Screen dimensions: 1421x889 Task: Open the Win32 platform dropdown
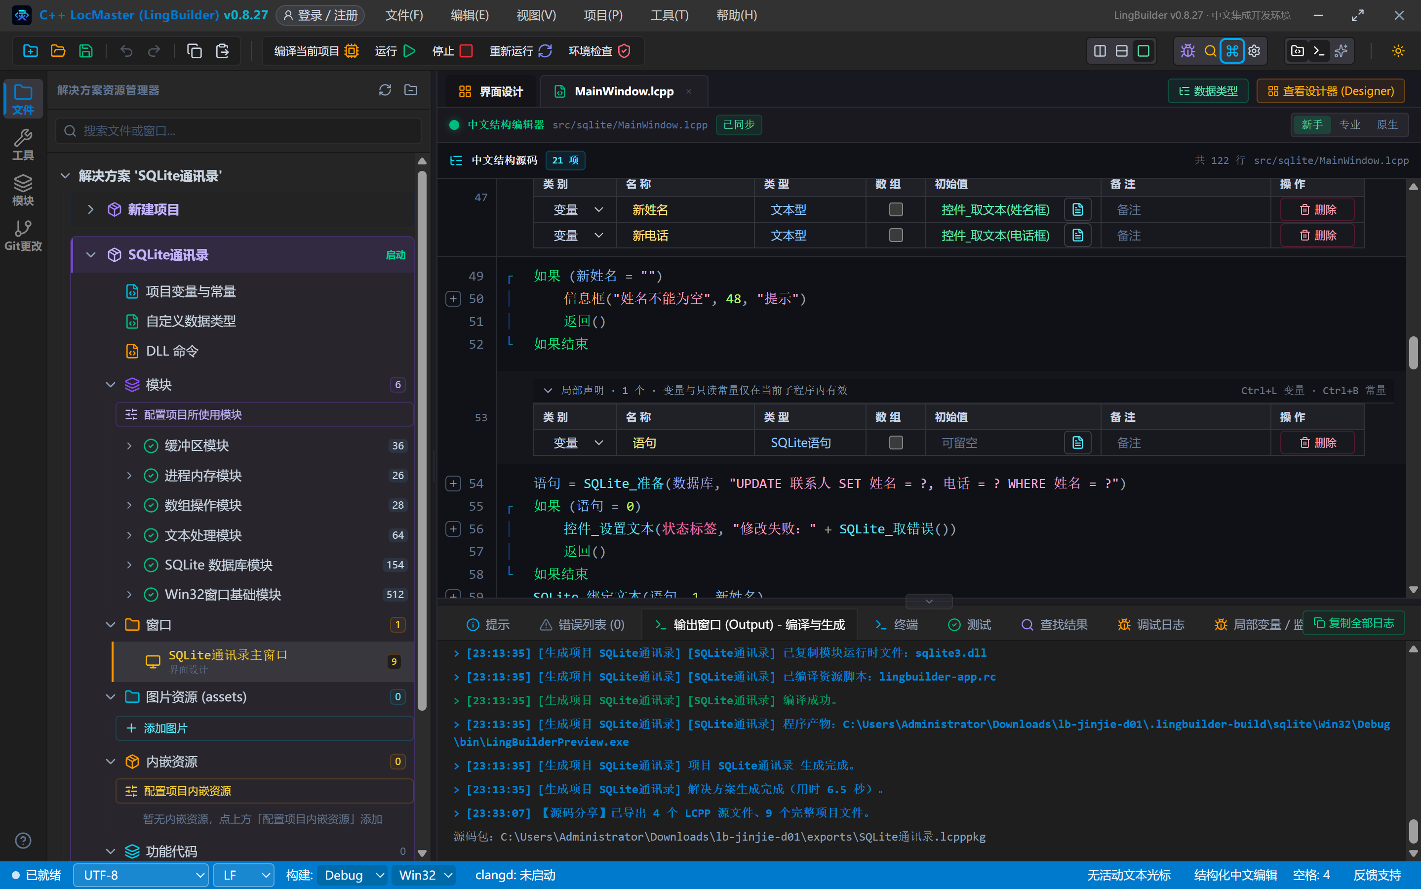click(x=424, y=875)
